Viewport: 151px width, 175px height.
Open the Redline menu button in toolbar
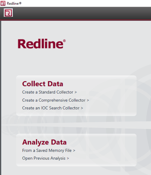click(8, 13)
